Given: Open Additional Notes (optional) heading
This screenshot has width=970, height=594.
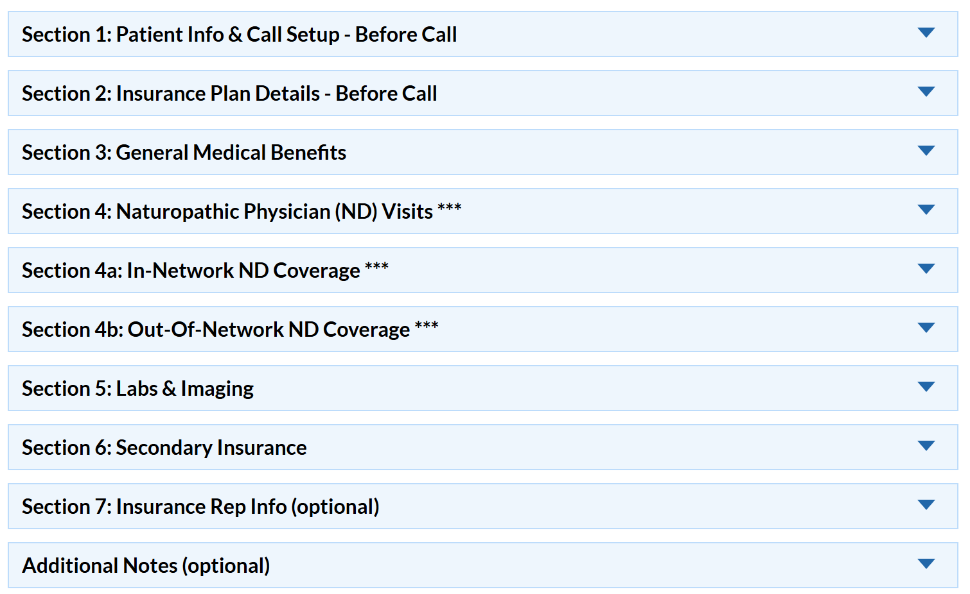Looking at the screenshot, I should pos(146,566).
